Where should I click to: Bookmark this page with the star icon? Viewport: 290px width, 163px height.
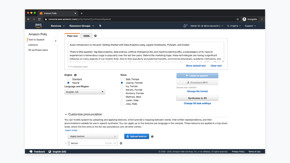click(237, 19)
